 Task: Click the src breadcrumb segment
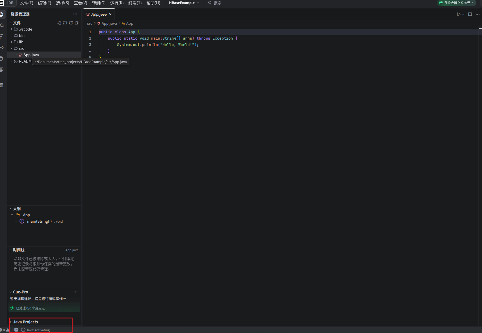[89, 24]
